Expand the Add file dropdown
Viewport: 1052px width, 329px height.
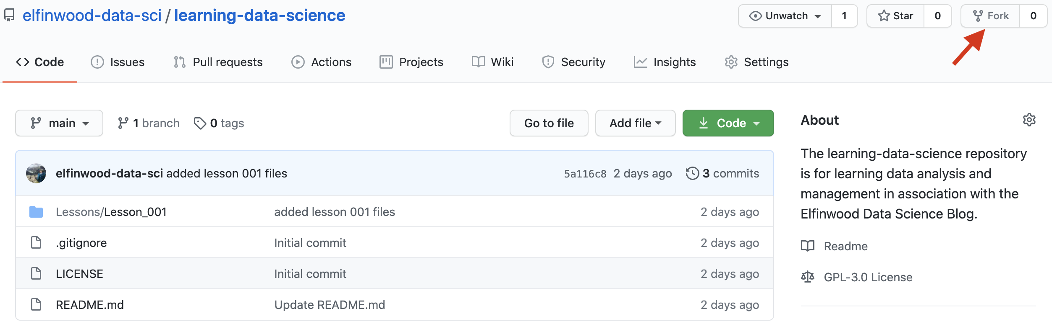(x=635, y=123)
